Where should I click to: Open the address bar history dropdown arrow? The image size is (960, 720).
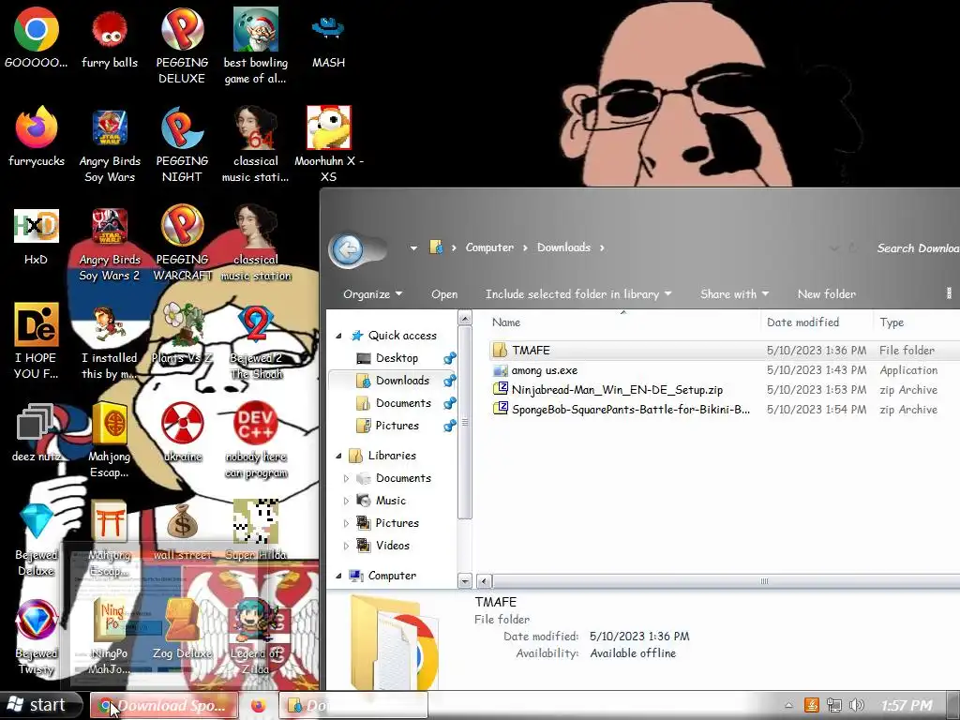833,248
